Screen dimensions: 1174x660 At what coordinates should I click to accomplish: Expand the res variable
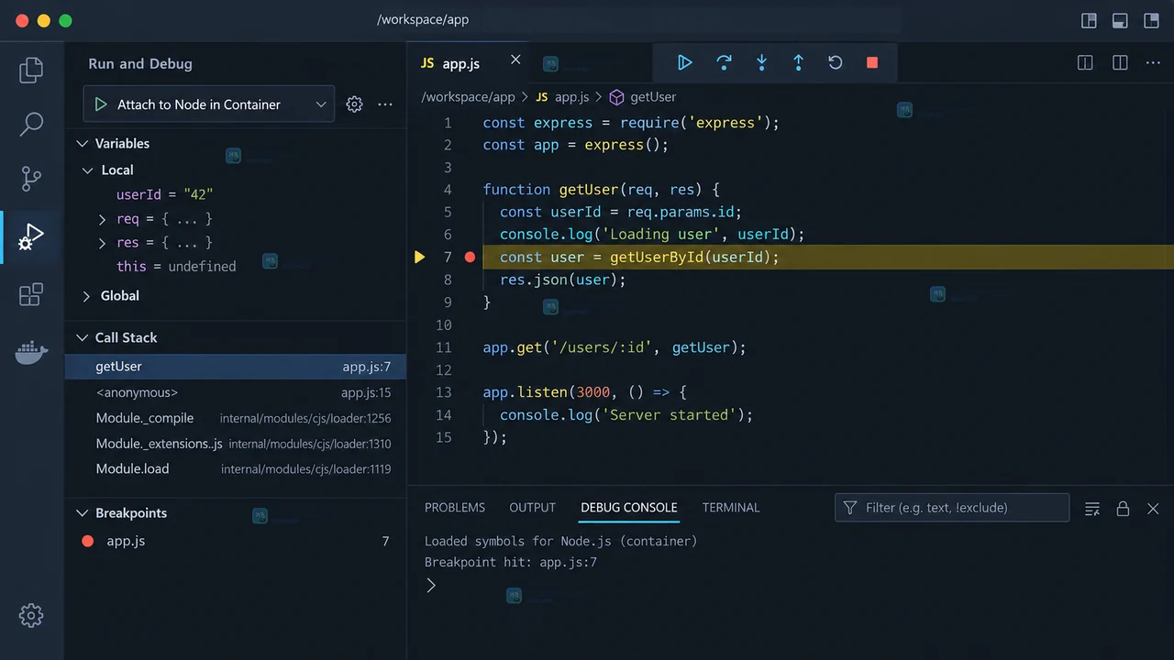tap(103, 243)
